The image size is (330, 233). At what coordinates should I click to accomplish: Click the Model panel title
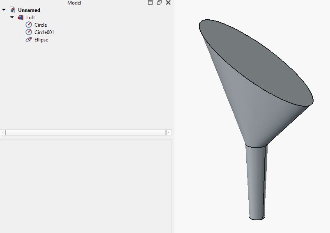[x=74, y=3]
